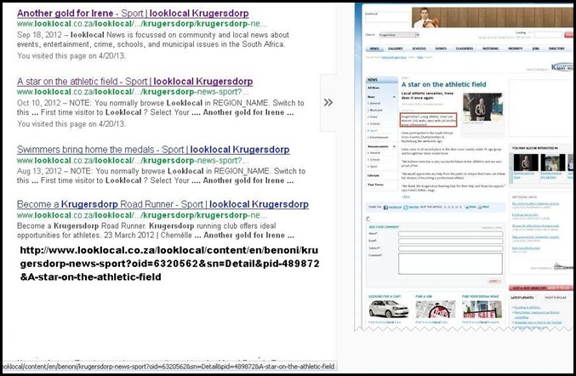Select the Galleries tab in preview navigation
The image size is (576, 376).
point(396,48)
